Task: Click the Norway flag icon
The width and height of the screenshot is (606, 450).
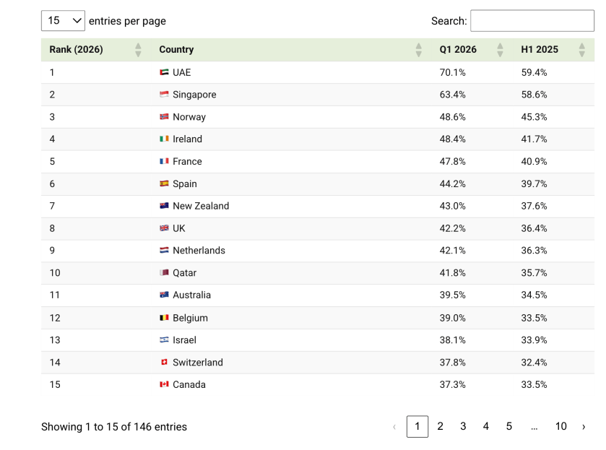Action: 164,116
